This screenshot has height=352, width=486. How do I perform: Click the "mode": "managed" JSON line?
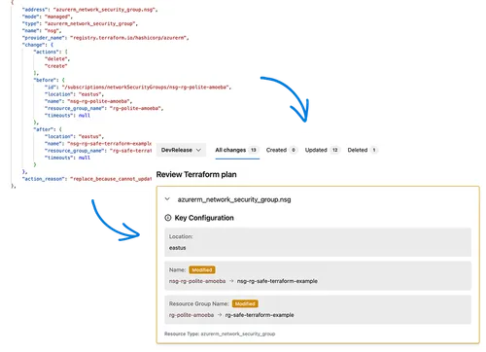[48, 17]
